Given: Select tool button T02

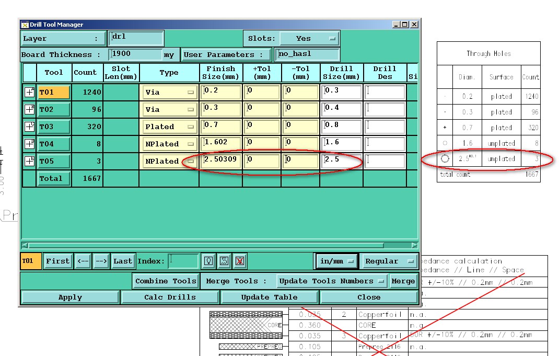Looking at the screenshot, I should coord(54,109).
